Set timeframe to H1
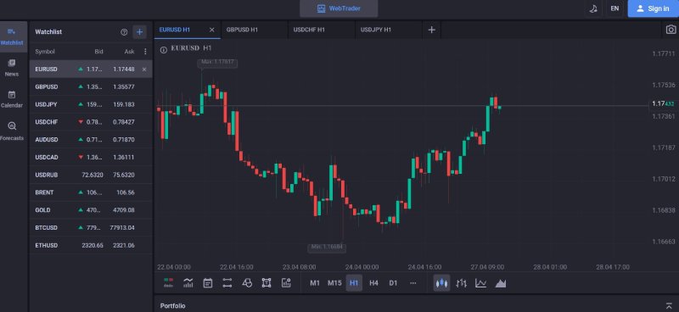The width and height of the screenshot is (679, 312). click(354, 283)
